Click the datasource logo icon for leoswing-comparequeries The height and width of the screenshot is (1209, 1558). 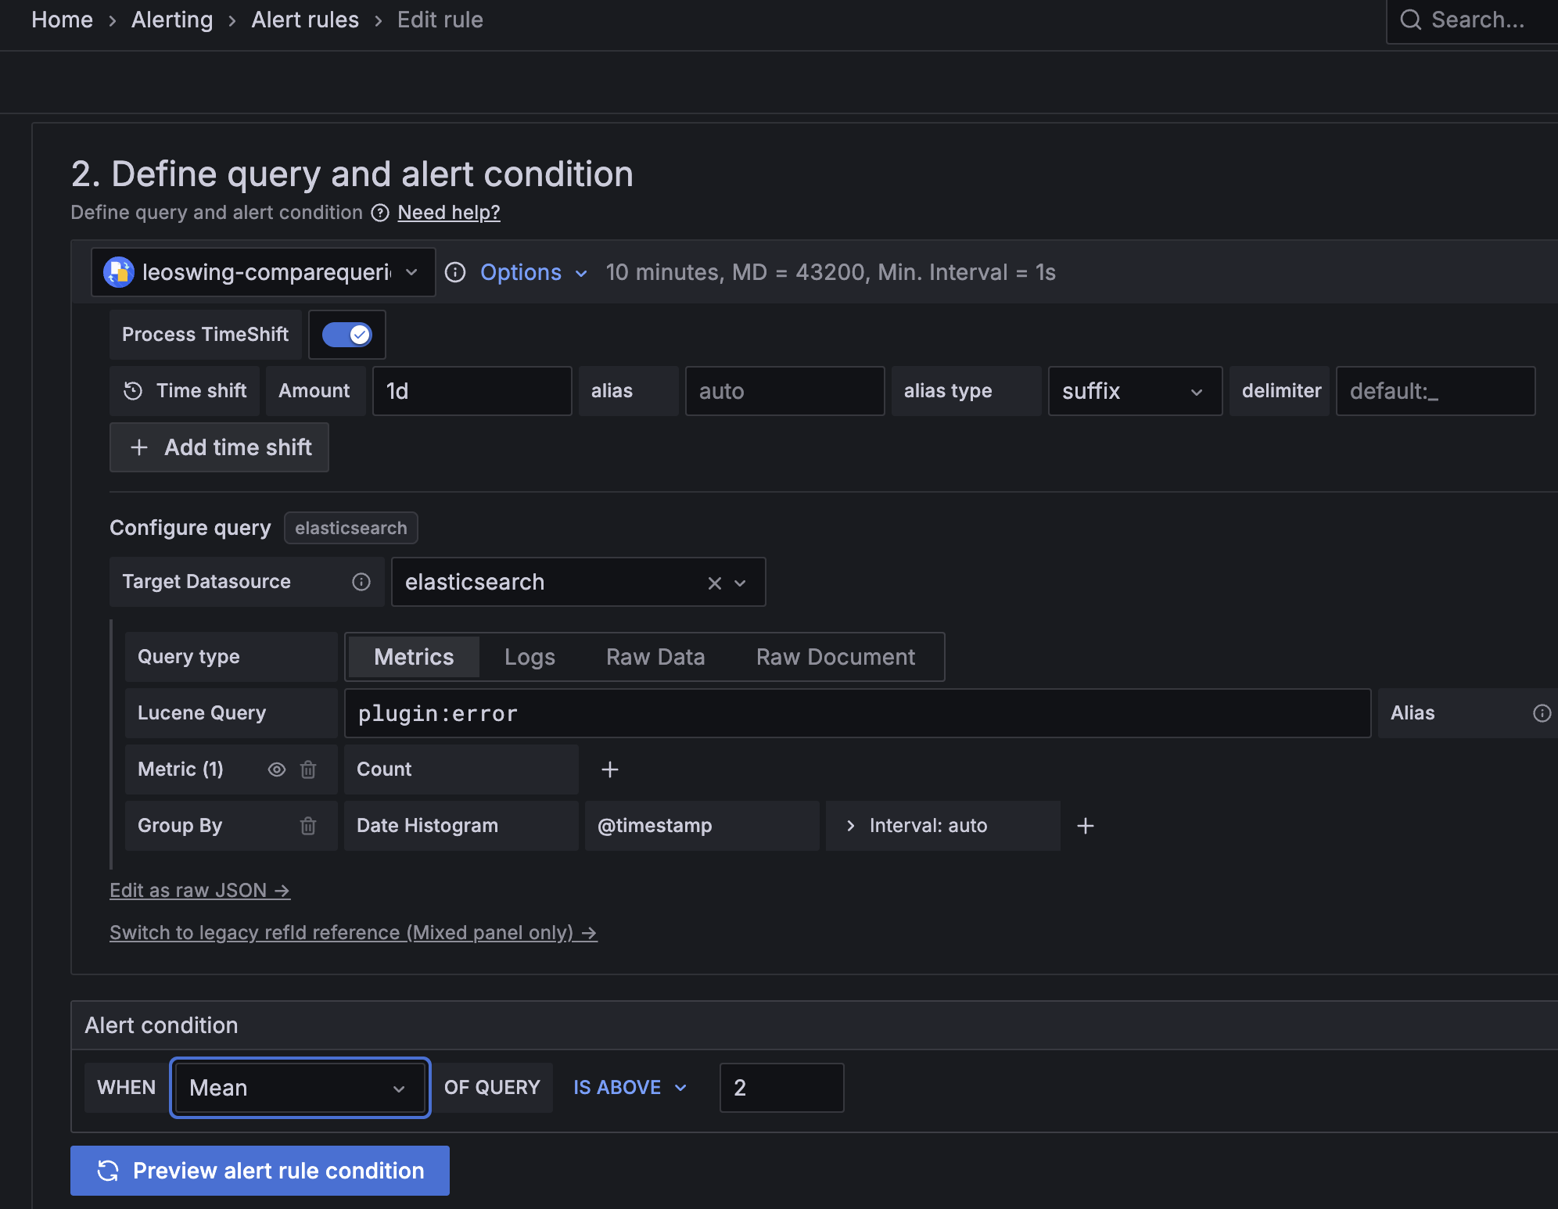coord(119,272)
